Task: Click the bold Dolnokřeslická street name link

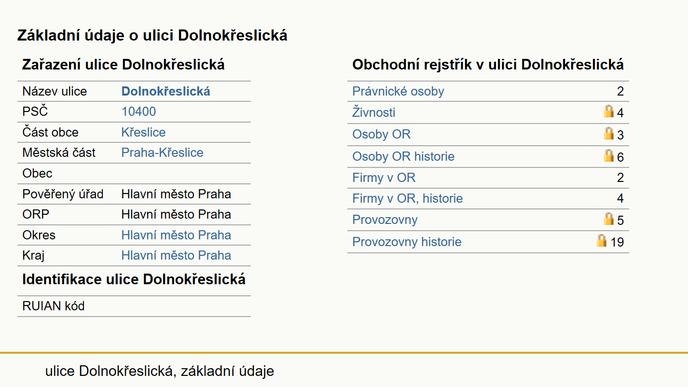Action: tap(165, 91)
